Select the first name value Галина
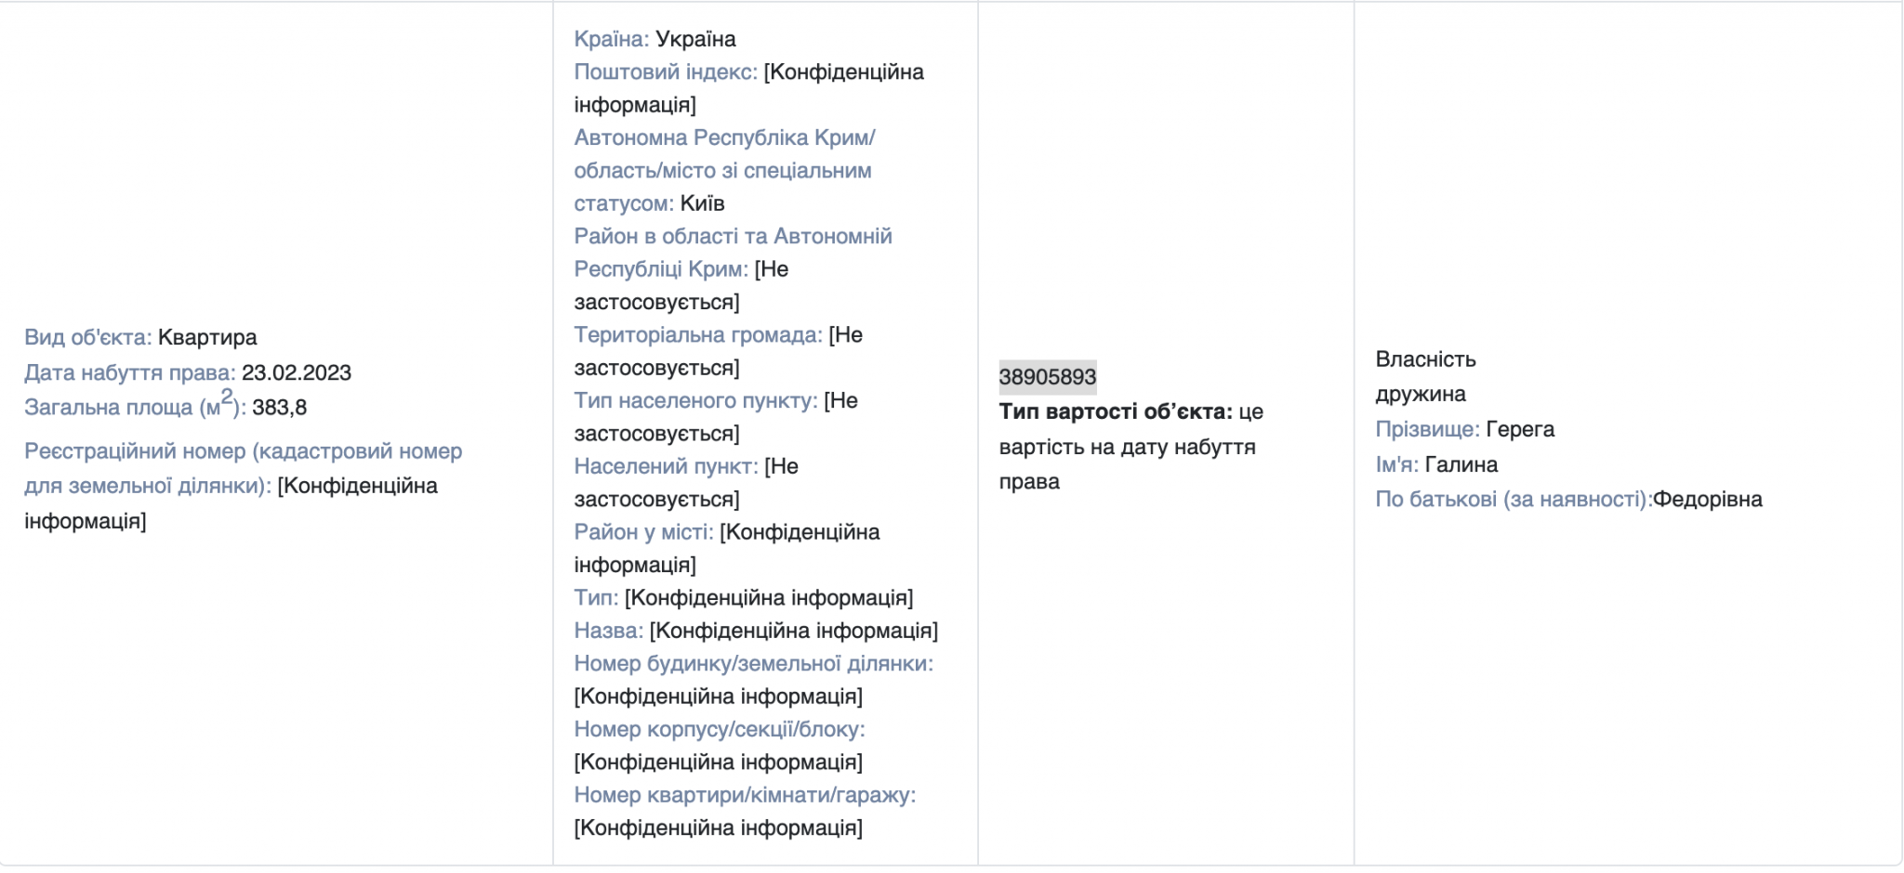This screenshot has width=1904, height=873. tap(1461, 464)
